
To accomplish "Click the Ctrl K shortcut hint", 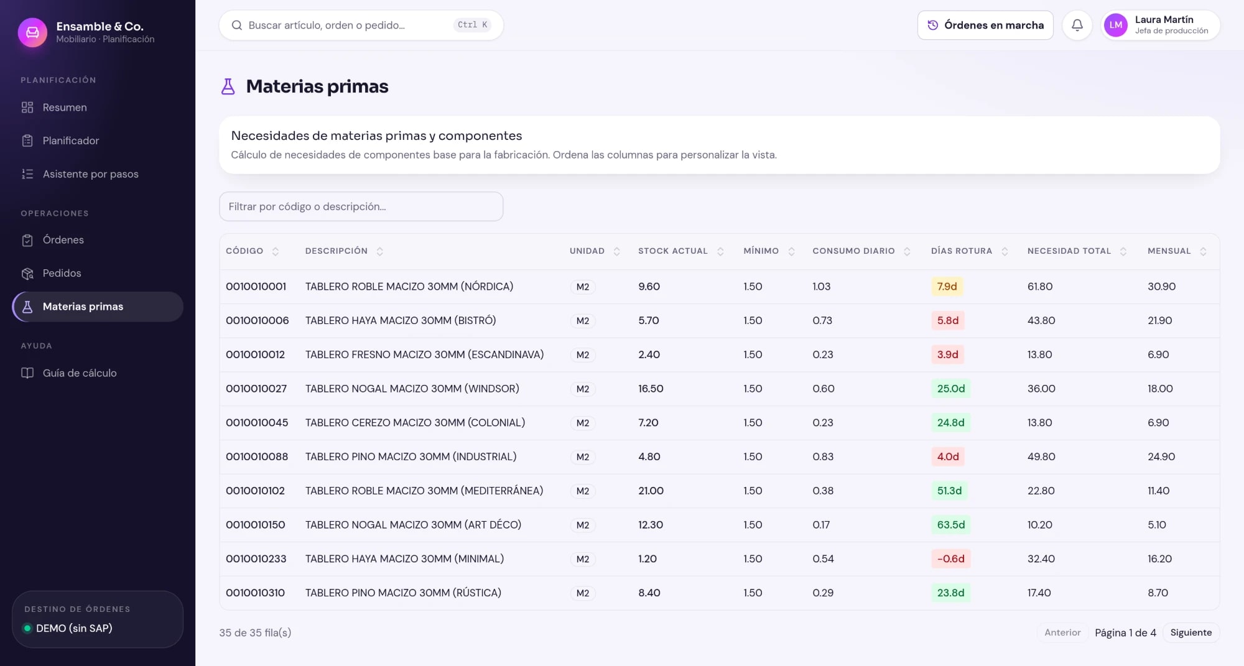I will [x=472, y=25].
